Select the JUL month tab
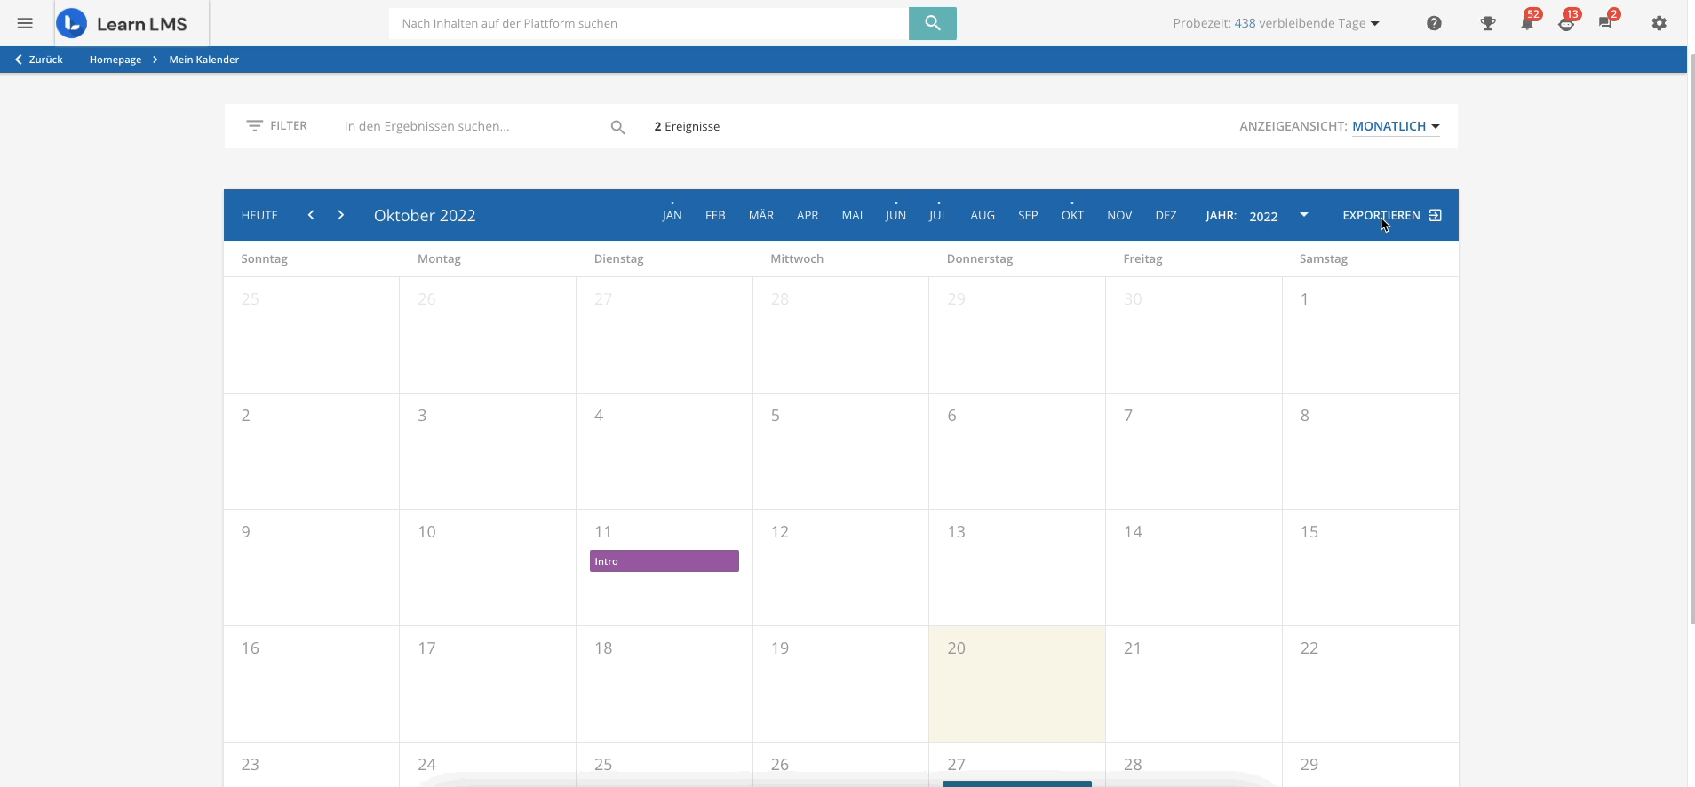 tap(938, 215)
